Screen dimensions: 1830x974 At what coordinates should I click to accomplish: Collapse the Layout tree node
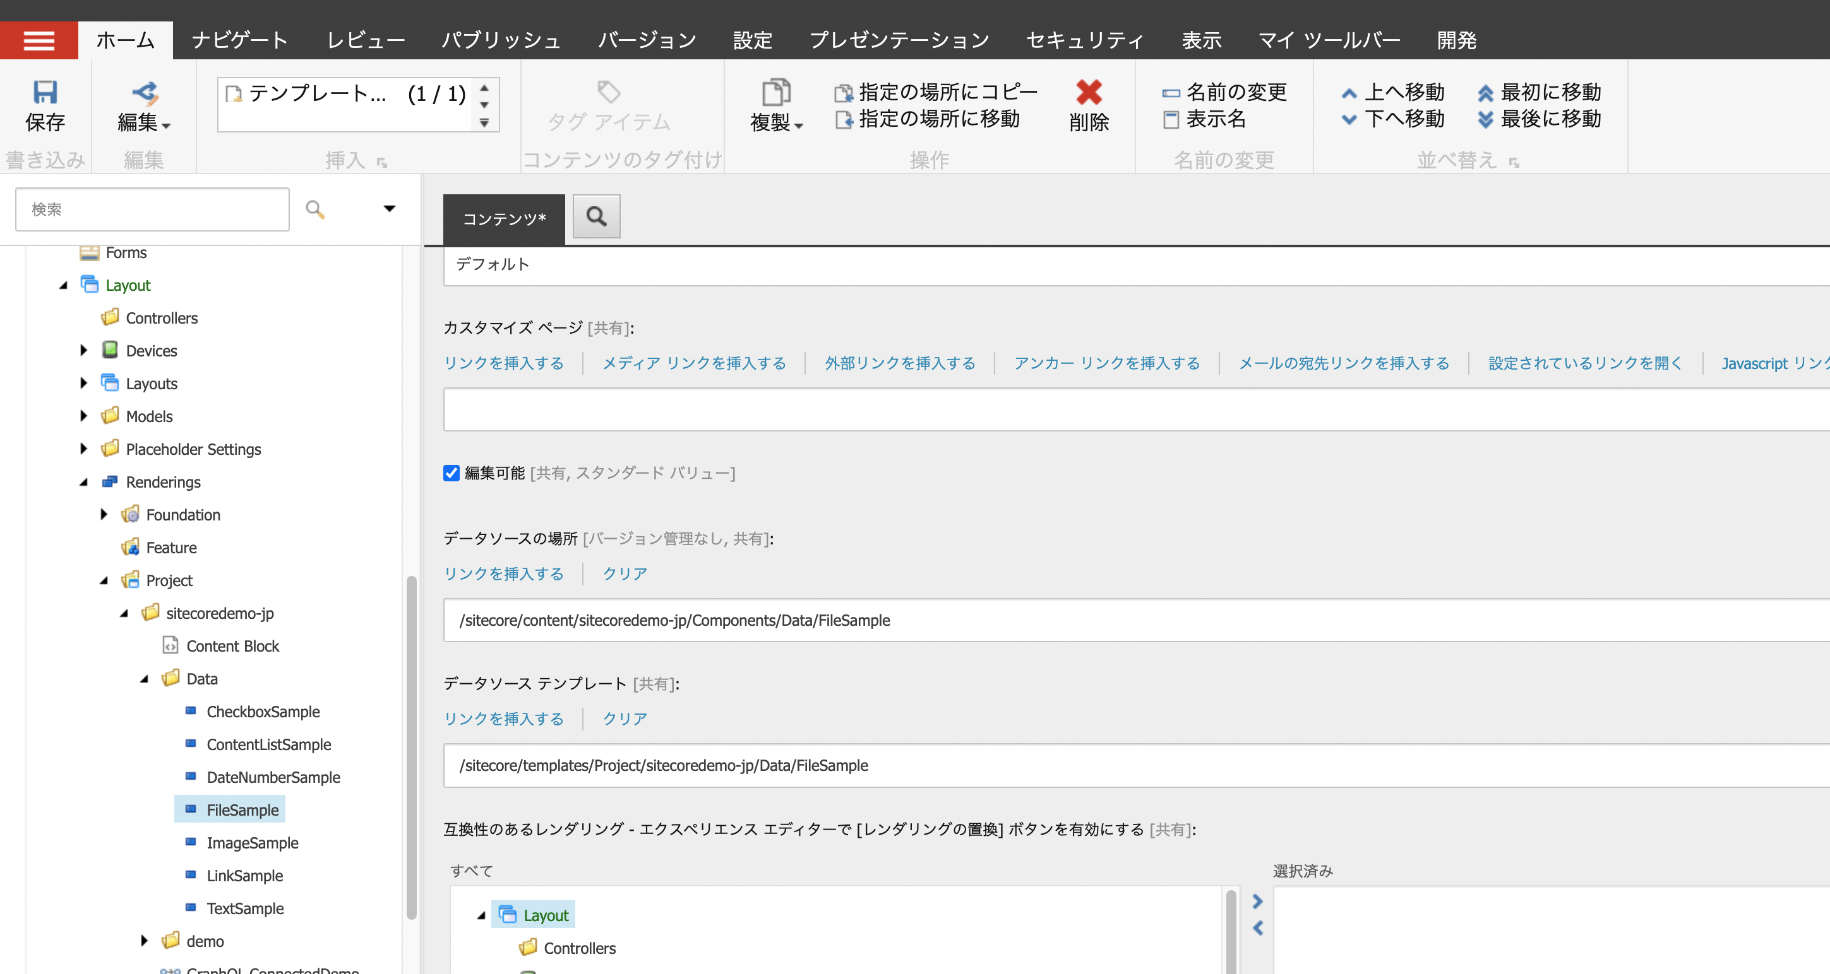point(63,285)
